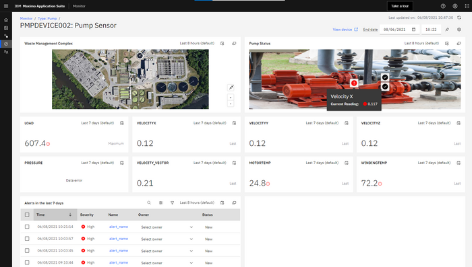This screenshot has width=472, height=267.
Task: Change date range on alerts table
Action: point(222,202)
